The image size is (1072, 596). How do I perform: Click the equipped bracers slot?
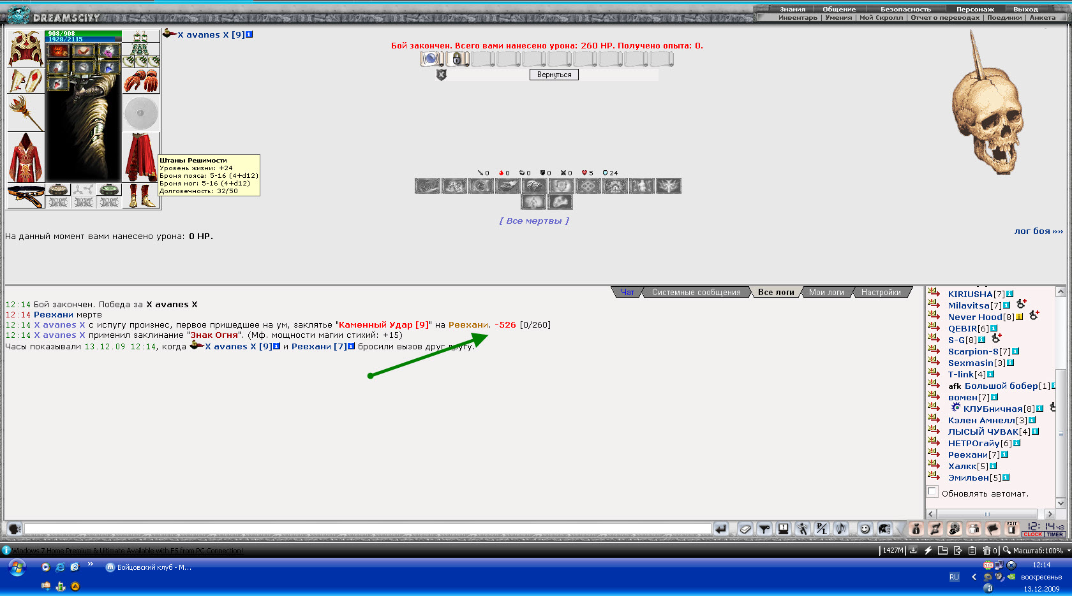coord(26,81)
